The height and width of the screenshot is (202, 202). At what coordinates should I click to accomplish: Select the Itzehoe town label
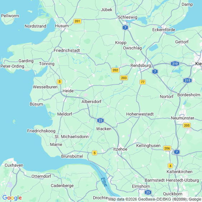tap(120, 149)
